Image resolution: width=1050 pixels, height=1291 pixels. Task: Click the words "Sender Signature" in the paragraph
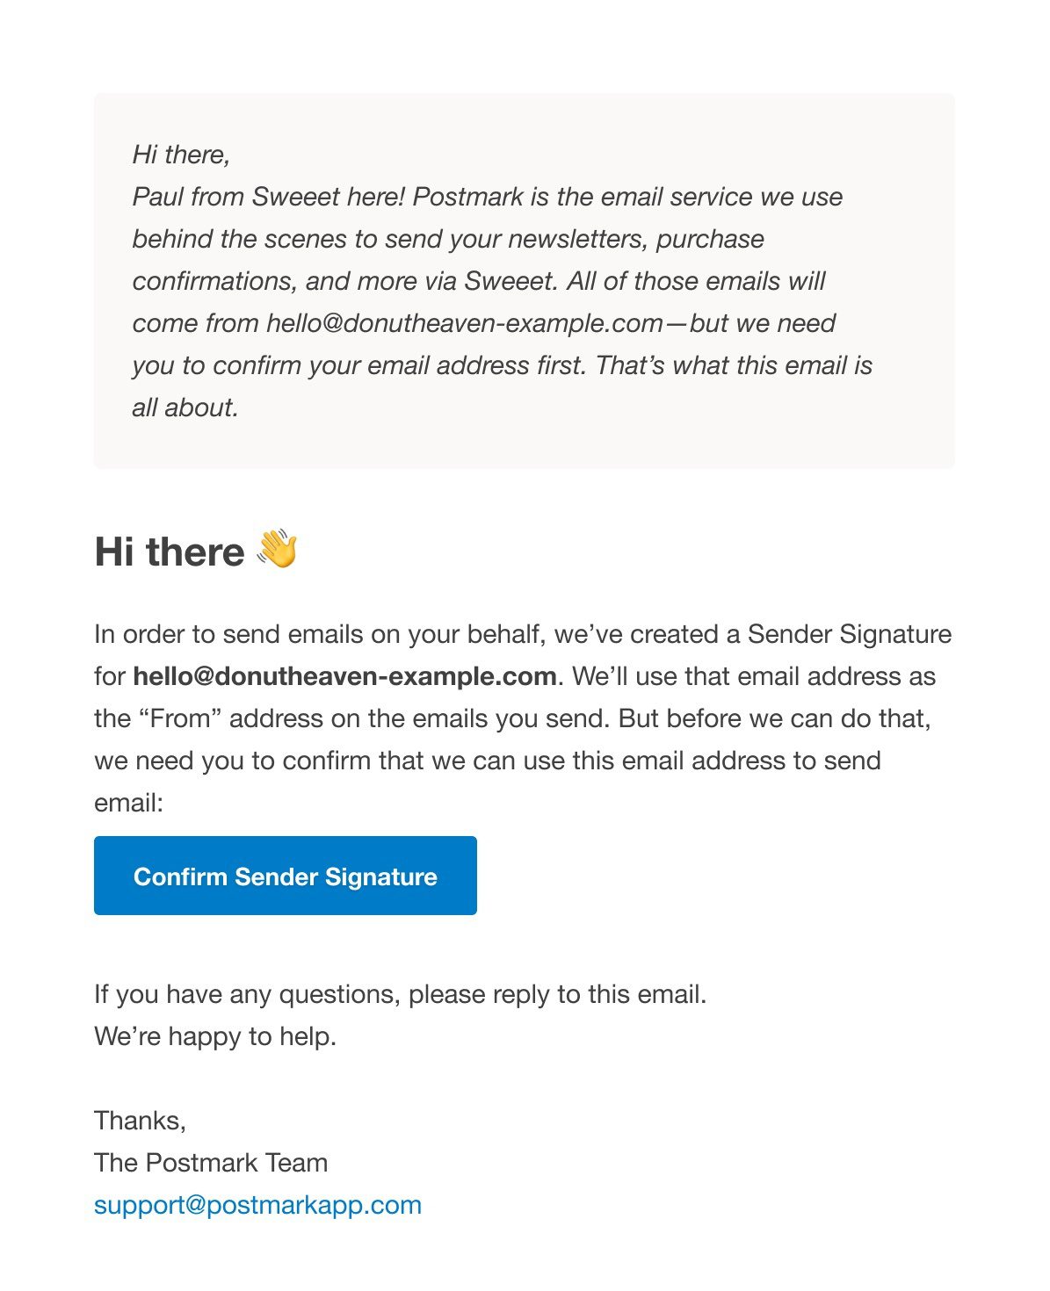[x=849, y=634]
